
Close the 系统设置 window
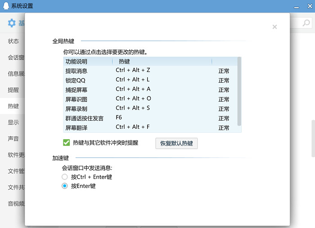[x=310, y=6]
